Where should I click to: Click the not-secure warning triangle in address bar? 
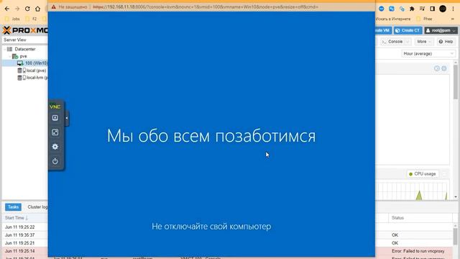point(54,6)
